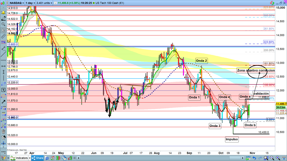Open the 3,401 units dropdown
Screen dimensions: 287x161
[x=45, y=3]
